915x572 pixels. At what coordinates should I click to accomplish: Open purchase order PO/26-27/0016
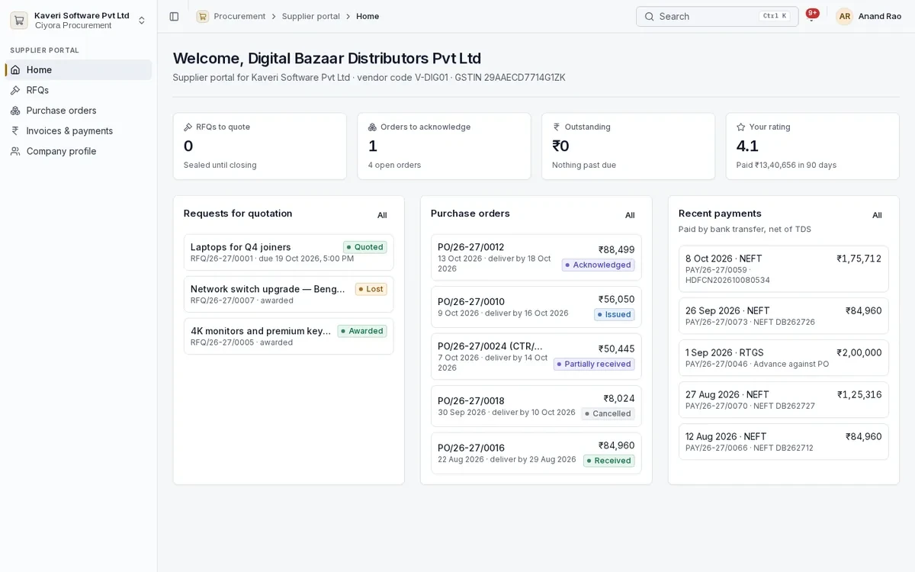click(536, 453)
